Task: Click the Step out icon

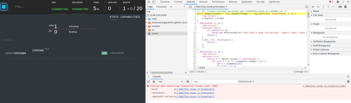Action: [328, 7]
